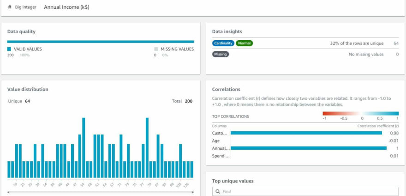
Task: Click the Data insights heading
Action: (227, 32)
